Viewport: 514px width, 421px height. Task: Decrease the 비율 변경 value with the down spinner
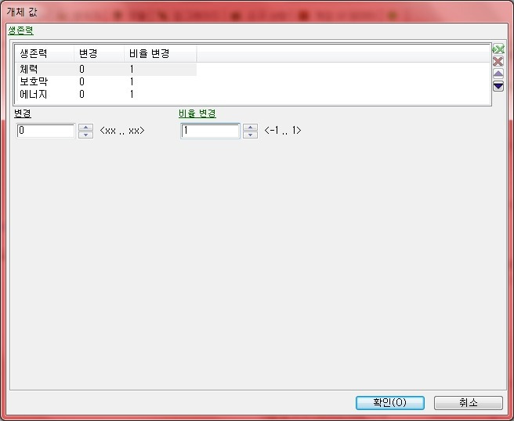[x=251, y=135]
